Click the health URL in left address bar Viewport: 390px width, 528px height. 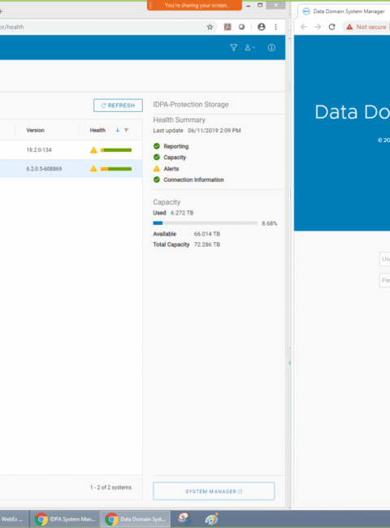(12, 27)
